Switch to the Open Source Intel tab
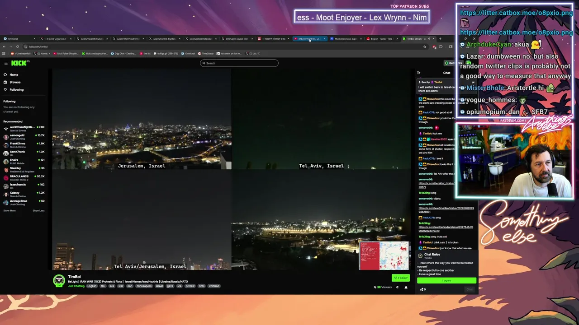 coord(237,39)
